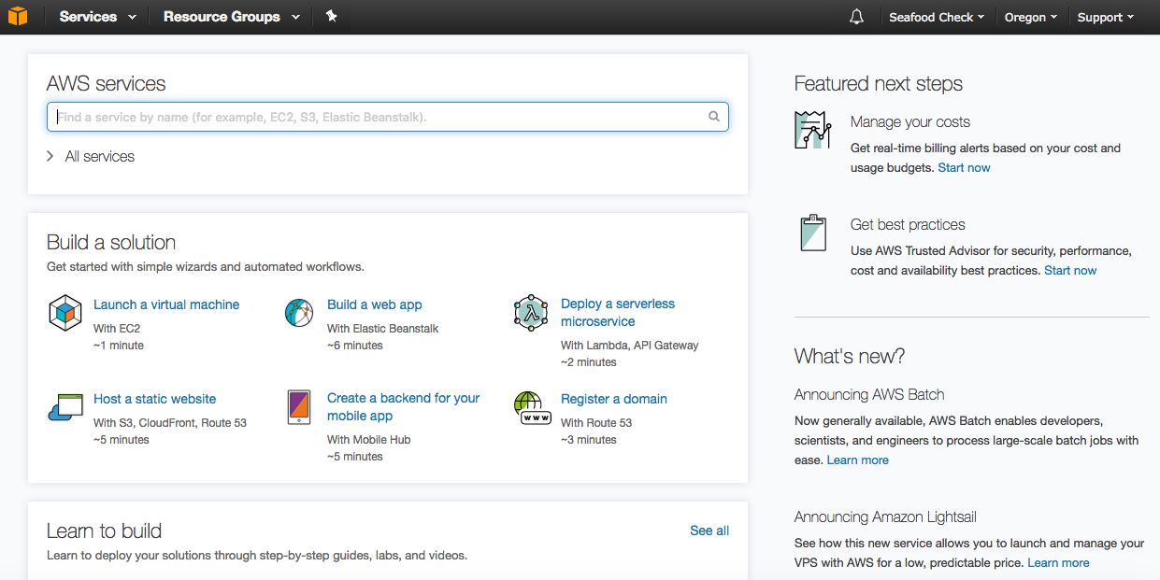Open Deploy a serverless microservice link
Screen dimensions: 1160x580
(x=618, y=312)
